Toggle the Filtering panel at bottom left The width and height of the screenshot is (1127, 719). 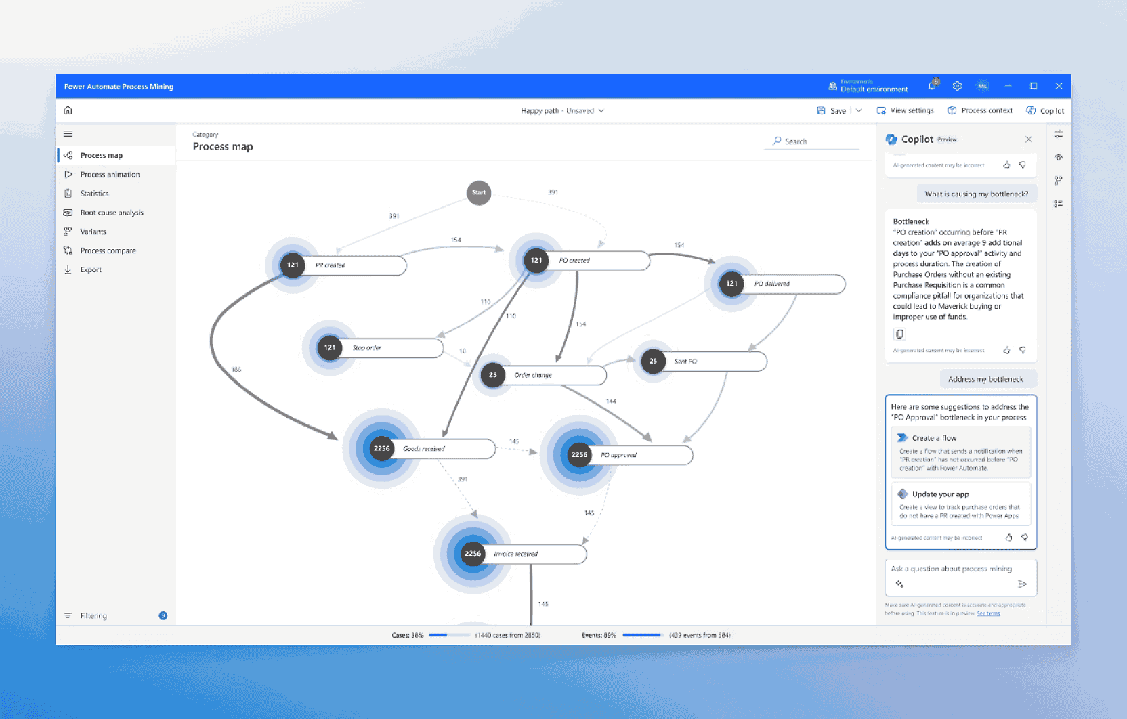(x=88, y=615)
